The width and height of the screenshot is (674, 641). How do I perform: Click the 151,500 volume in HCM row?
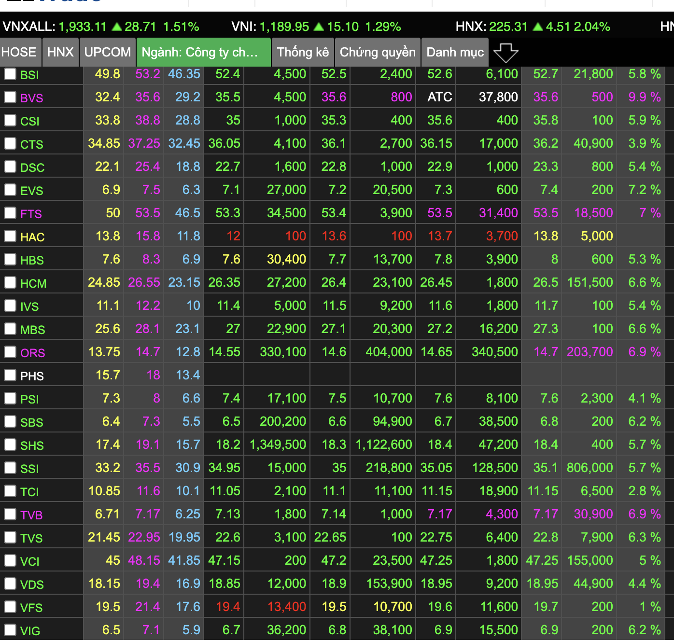click(590, 282)
